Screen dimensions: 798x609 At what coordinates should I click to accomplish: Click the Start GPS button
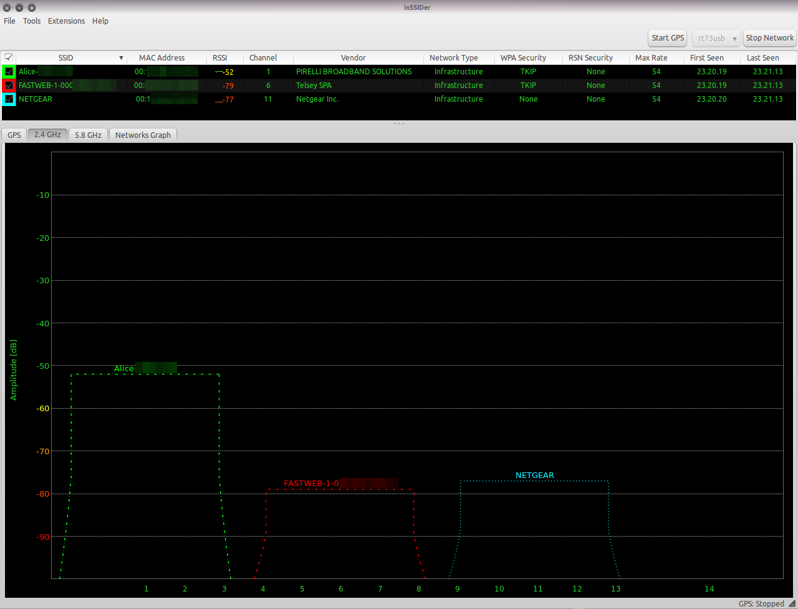tap(667, 37)
